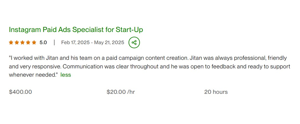Click the first orange rating star
Screen dimensions: 300x124
[x=11, y=43]
